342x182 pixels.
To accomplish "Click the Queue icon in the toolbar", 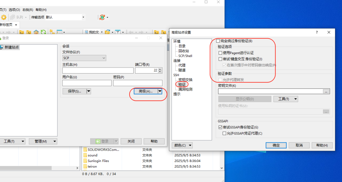I will [x=12, y=17].
